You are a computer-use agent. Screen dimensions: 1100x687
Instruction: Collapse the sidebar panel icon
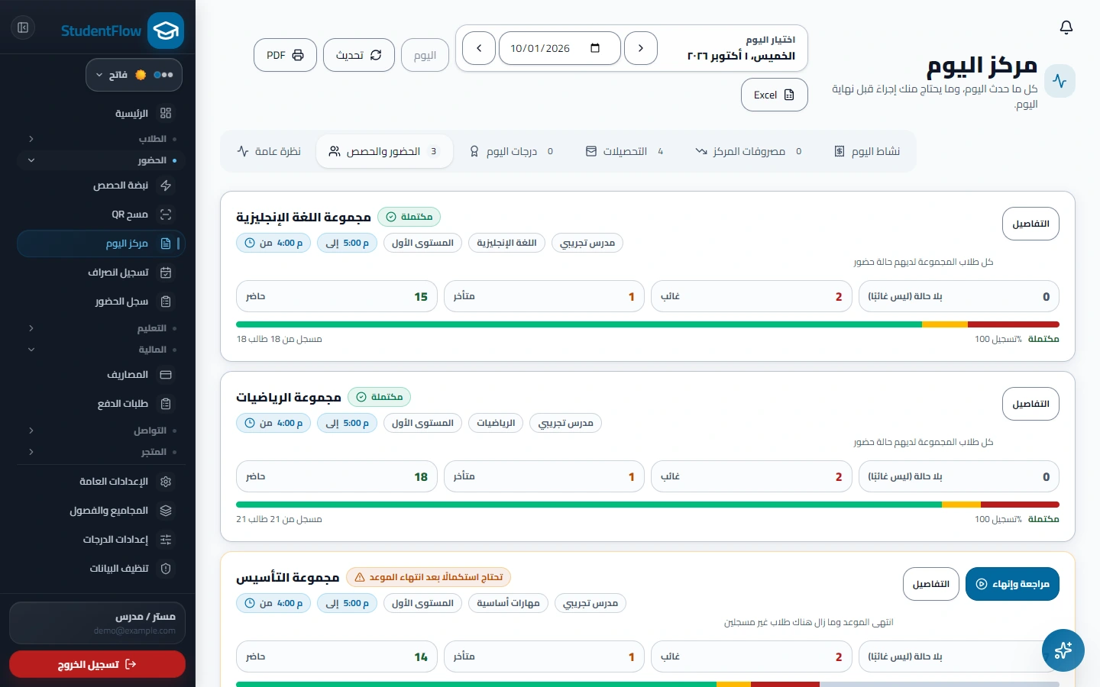click(23, 27)
